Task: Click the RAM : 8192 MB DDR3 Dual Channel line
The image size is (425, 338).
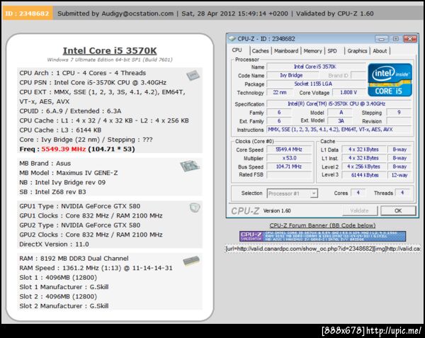Action: click(74, 259)
